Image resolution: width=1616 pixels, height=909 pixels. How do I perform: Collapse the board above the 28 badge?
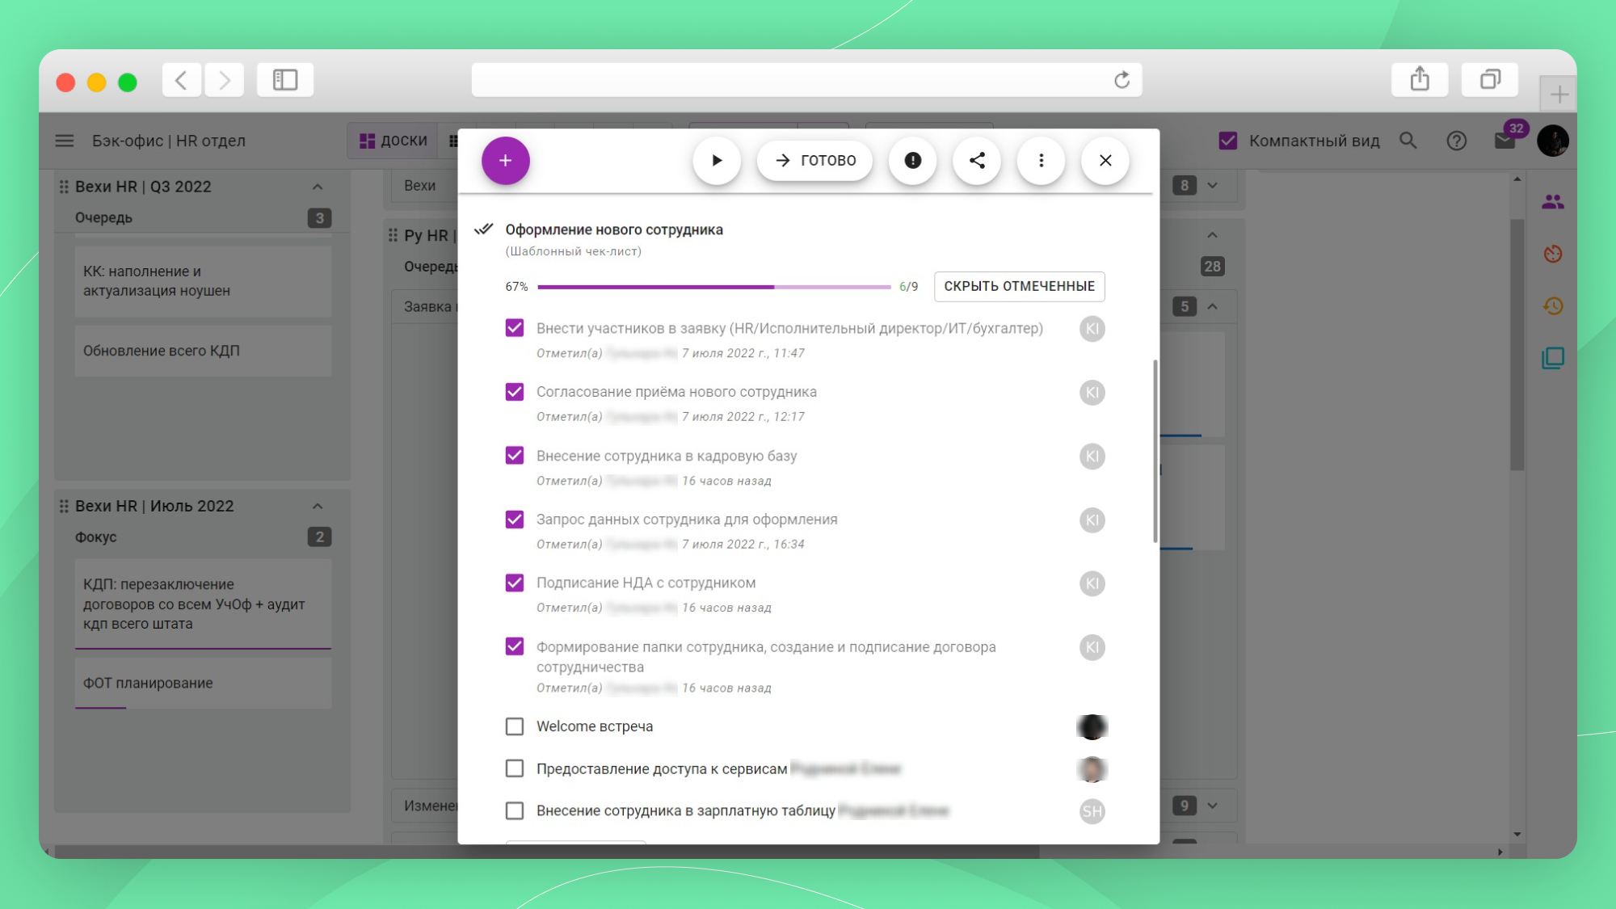[x=1212, y=235]
